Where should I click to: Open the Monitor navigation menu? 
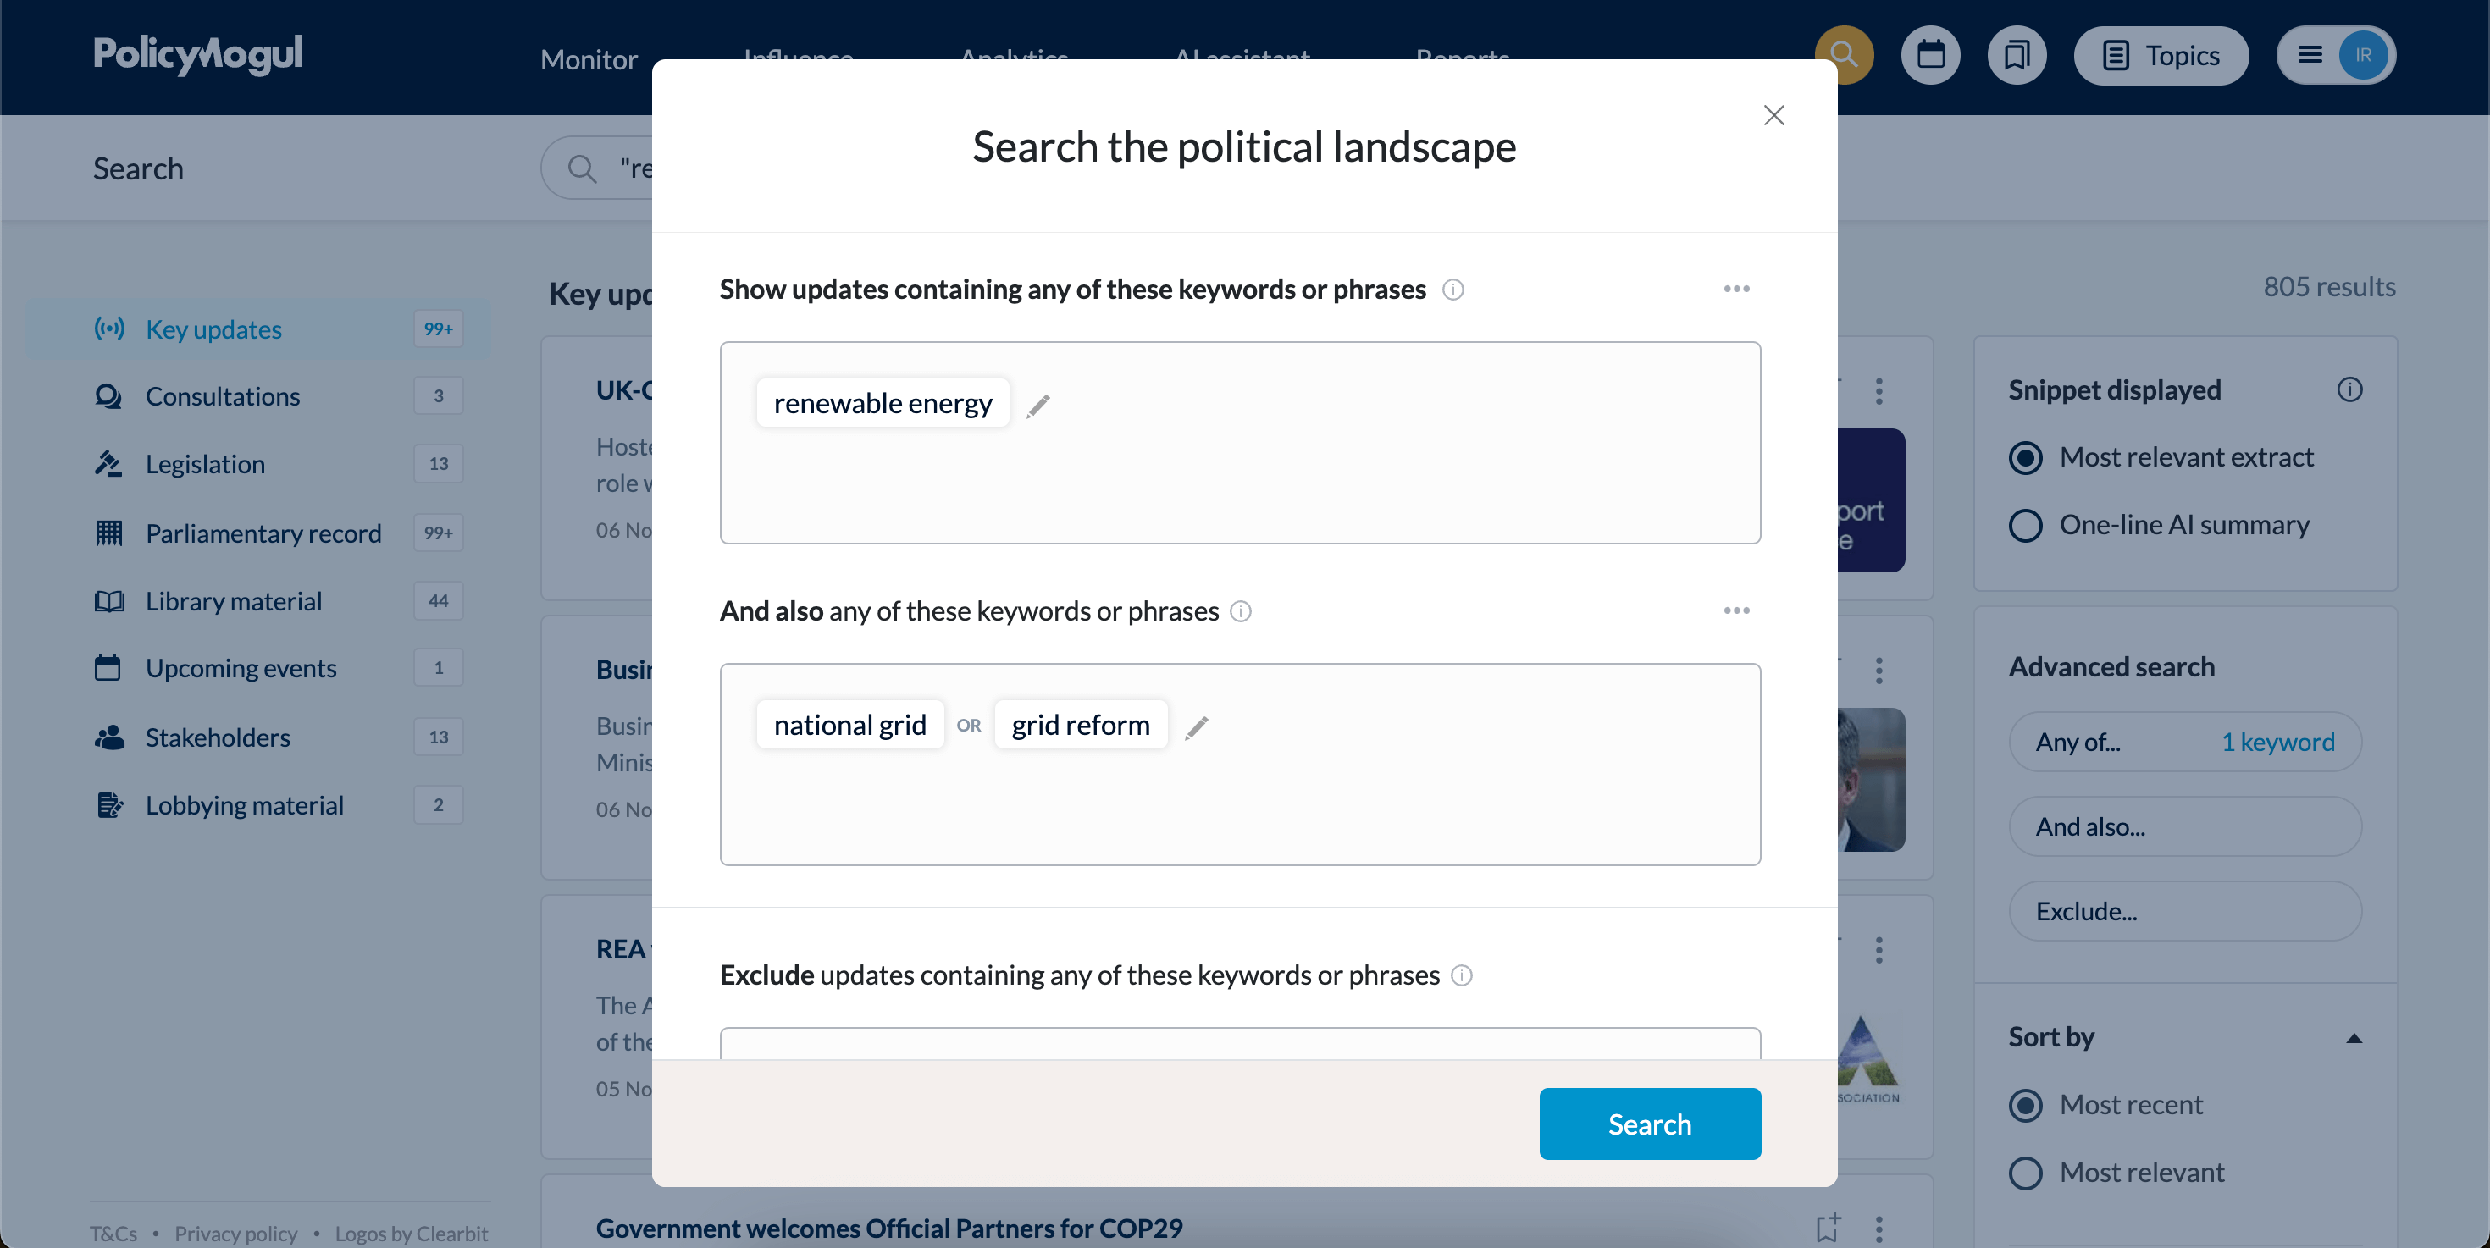(x=589, y=60)
